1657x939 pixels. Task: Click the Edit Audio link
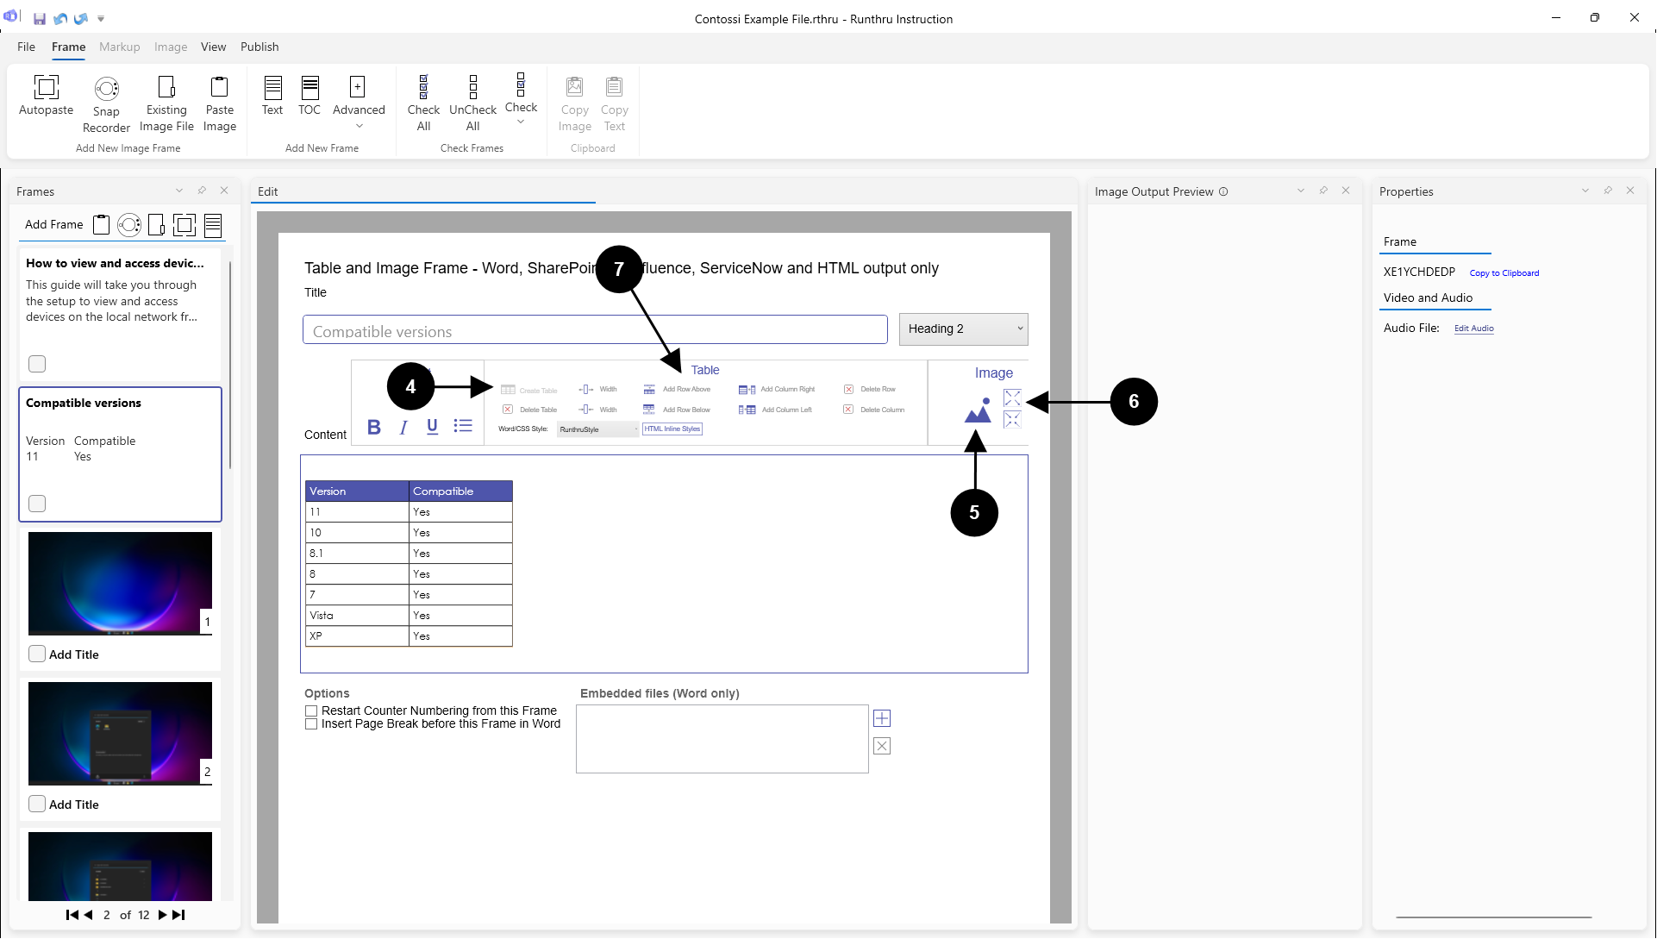(x=1473, y=329)
